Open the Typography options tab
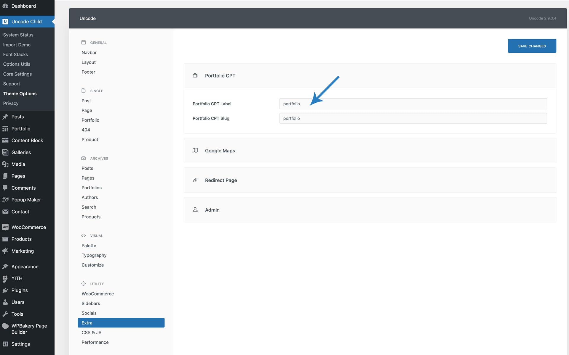Viewport: 569px width, 355px height. 94,255
